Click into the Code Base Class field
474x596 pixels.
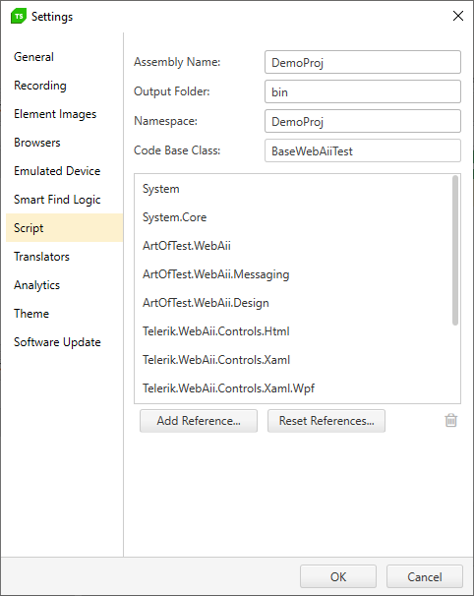(x=363, y=150)
